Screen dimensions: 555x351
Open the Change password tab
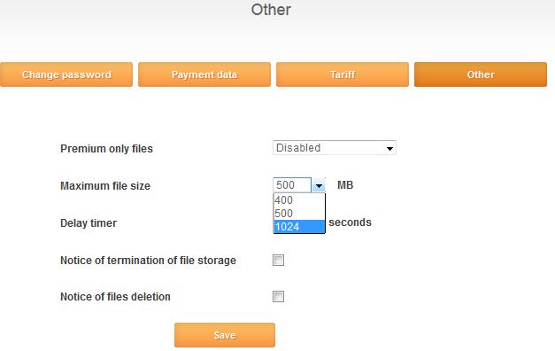[x=66, y=74]
